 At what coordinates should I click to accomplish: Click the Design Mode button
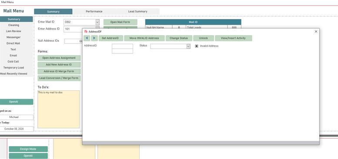click(28, 149)
